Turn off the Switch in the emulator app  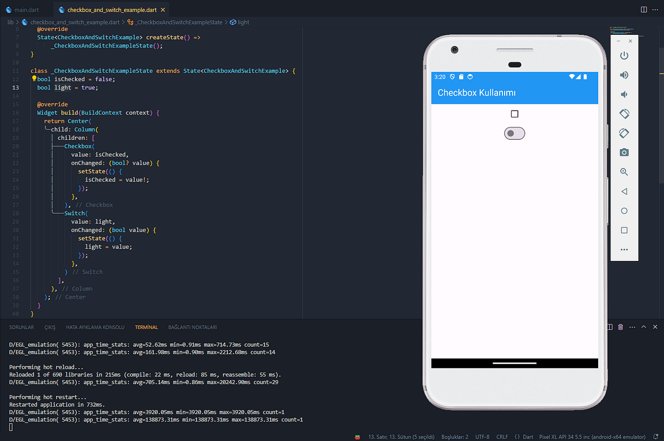pos(514,133)
